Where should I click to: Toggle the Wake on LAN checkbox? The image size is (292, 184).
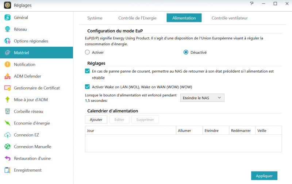[87, 87]
